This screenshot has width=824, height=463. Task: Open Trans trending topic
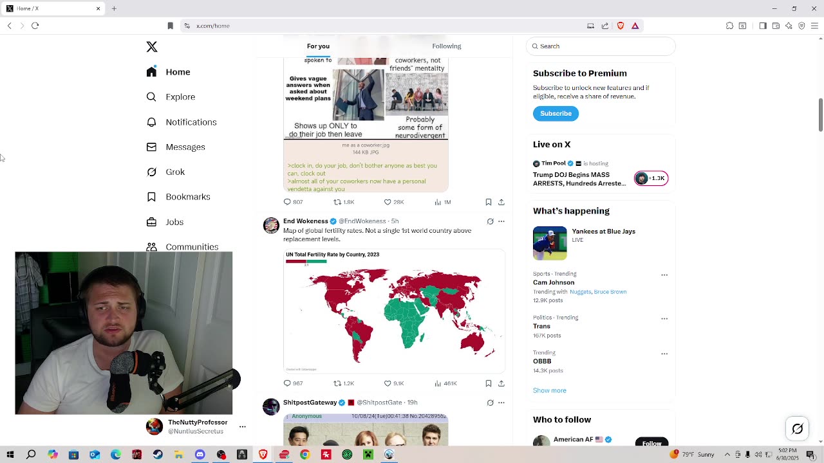tap(541, 326)
